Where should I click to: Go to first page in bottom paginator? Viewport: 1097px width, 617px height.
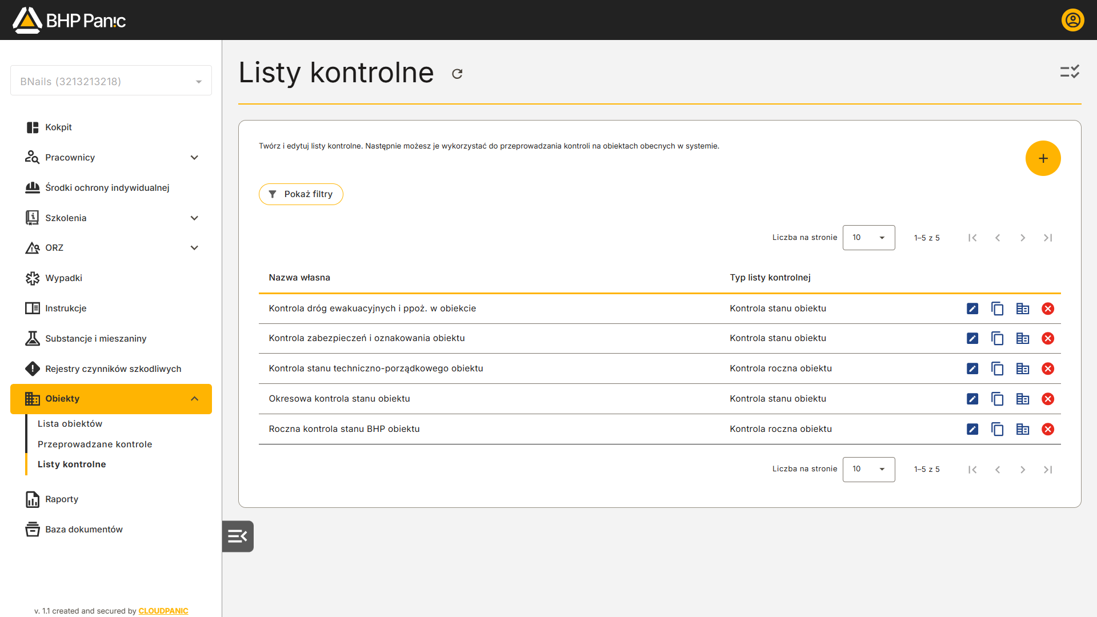[972, 470]
